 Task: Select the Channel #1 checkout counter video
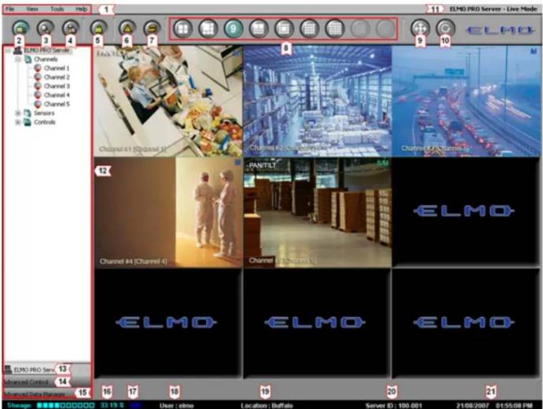168,101
